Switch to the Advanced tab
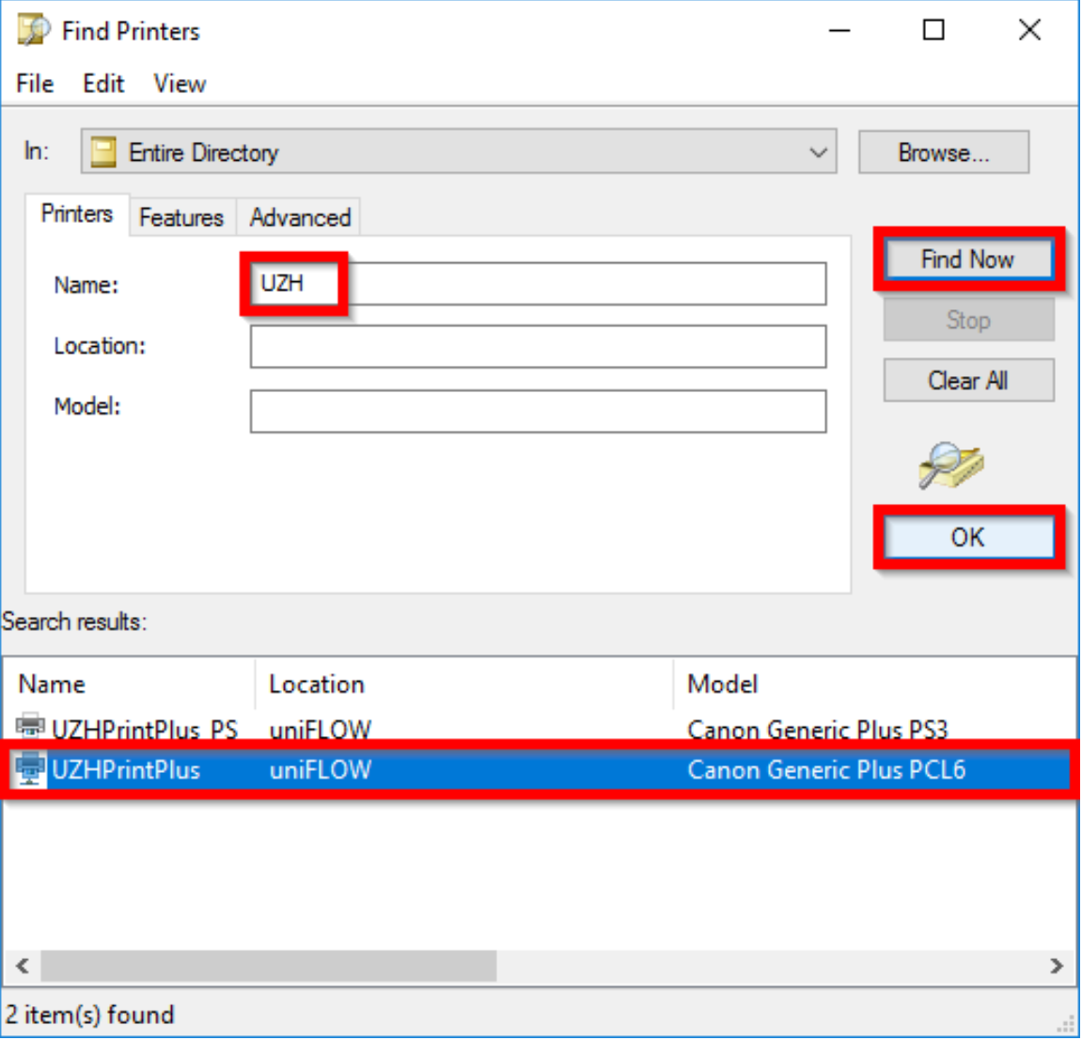This screenshot has width=1082, height=1040. pyautogui.click(x=300, y=217)
